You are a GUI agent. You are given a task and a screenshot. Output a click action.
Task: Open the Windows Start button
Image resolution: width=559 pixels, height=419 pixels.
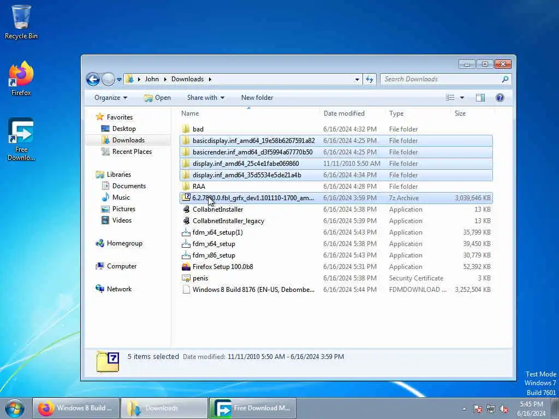pos(15,408)
